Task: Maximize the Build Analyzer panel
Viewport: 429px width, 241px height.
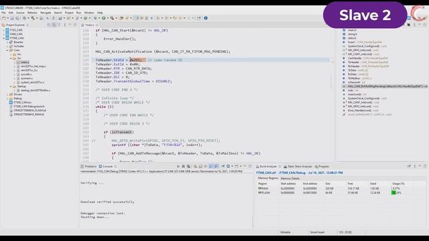Action: (425, 167)
